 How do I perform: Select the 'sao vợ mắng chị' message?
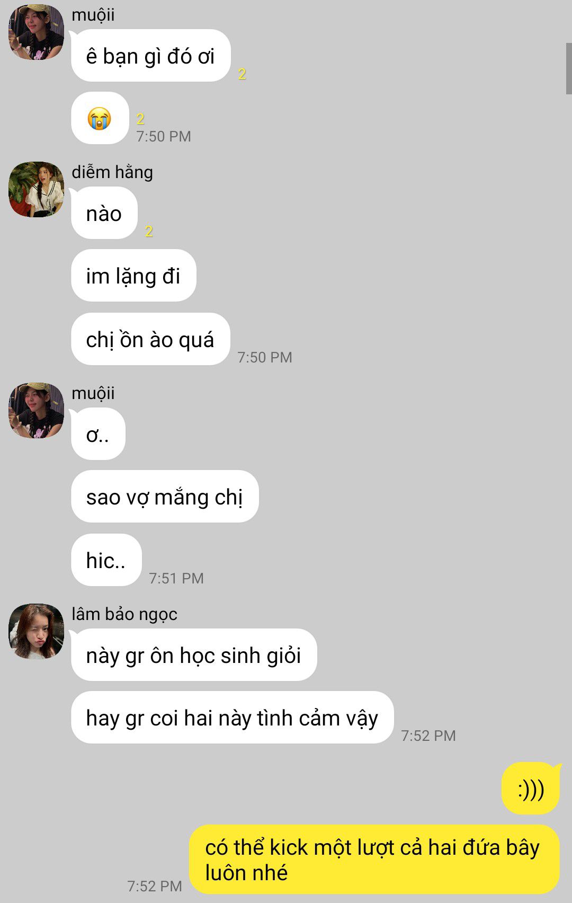pyautogui.click(x=165, y=497)
